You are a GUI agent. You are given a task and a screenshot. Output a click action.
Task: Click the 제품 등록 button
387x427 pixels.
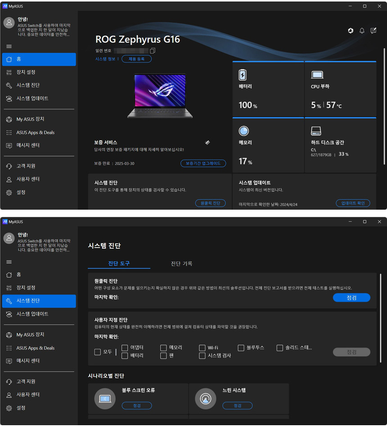click(136, 59)
